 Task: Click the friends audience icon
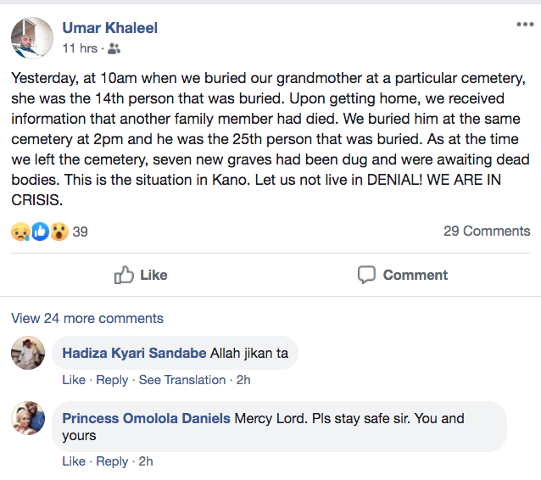(114, 48)
